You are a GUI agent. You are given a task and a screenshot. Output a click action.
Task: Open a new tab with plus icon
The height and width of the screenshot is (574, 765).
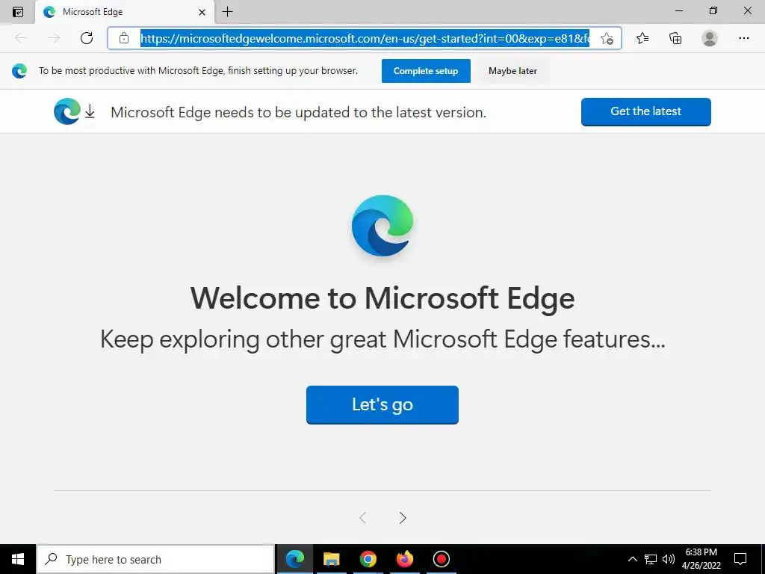coord(227,12)
